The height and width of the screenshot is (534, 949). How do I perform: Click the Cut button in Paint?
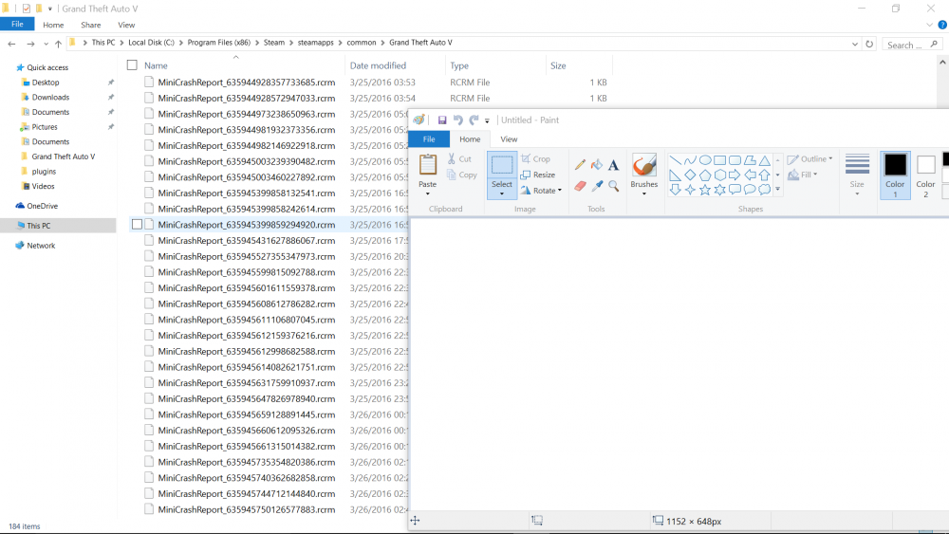[458, 159]
